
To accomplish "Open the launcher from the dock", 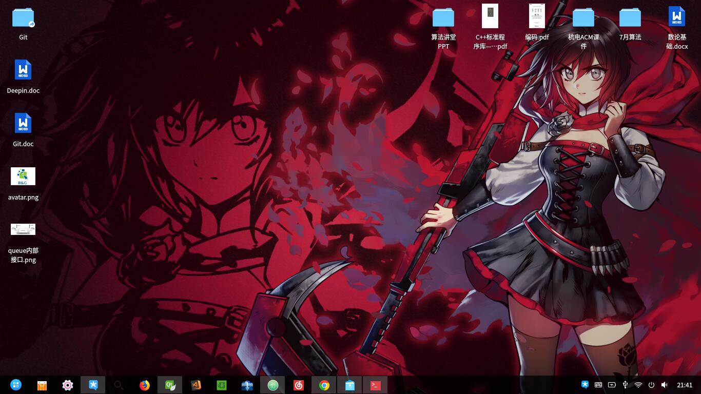I will [x=16, y=385].
